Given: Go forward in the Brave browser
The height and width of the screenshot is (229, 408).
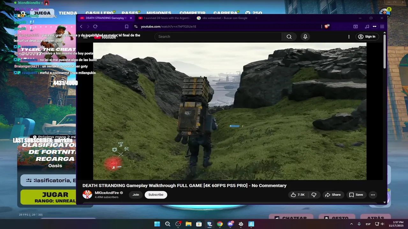Looking at the screenshot, I should pyautogui.click(x=88, y=26).
